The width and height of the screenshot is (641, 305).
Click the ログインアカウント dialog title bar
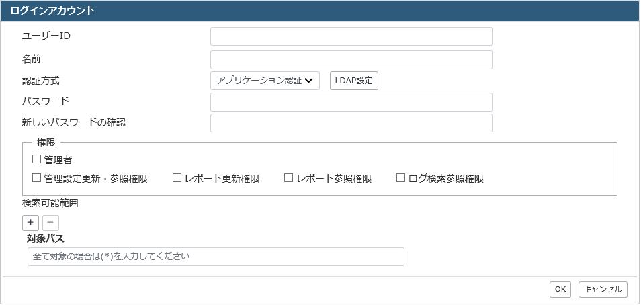[320, 11]
